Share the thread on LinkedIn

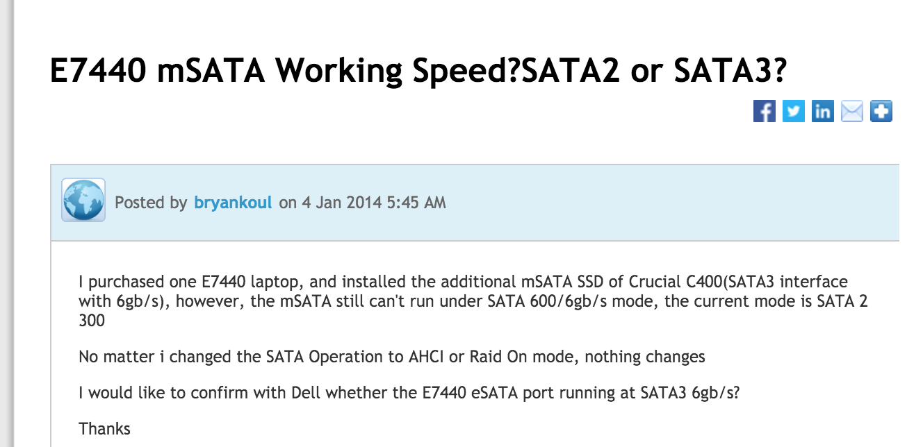(822, 111)
